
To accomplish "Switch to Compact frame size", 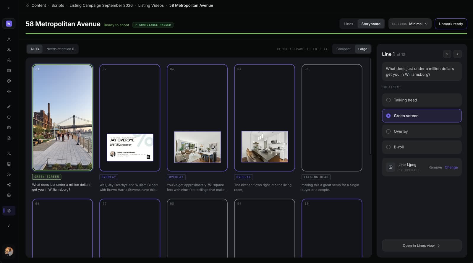I will click(344, 49).
